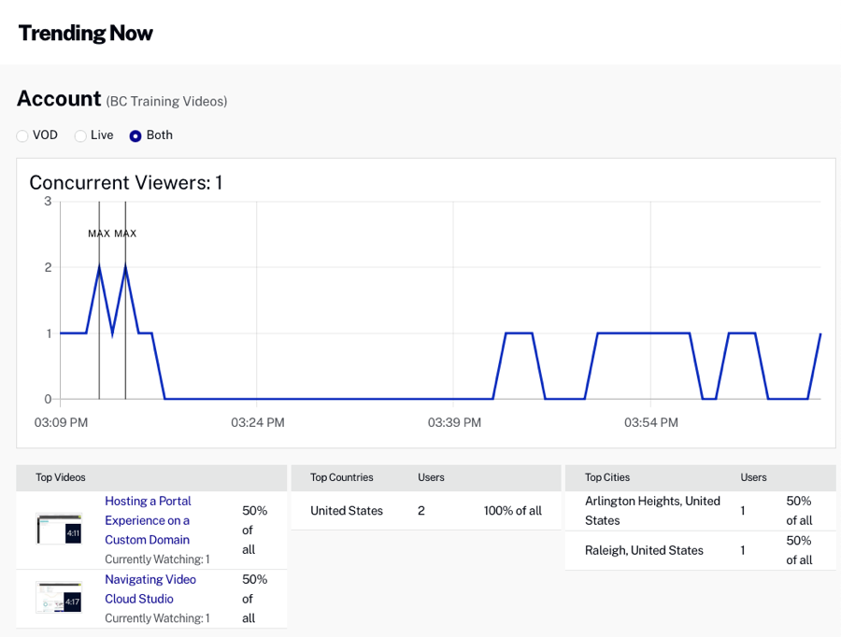Select the VOD radio button
This screenshot has height=637, width=841.
[x=22, y=136]
